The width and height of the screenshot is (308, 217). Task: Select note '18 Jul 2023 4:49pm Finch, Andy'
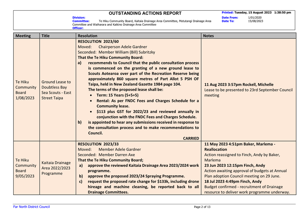click(x=233, y=182)
